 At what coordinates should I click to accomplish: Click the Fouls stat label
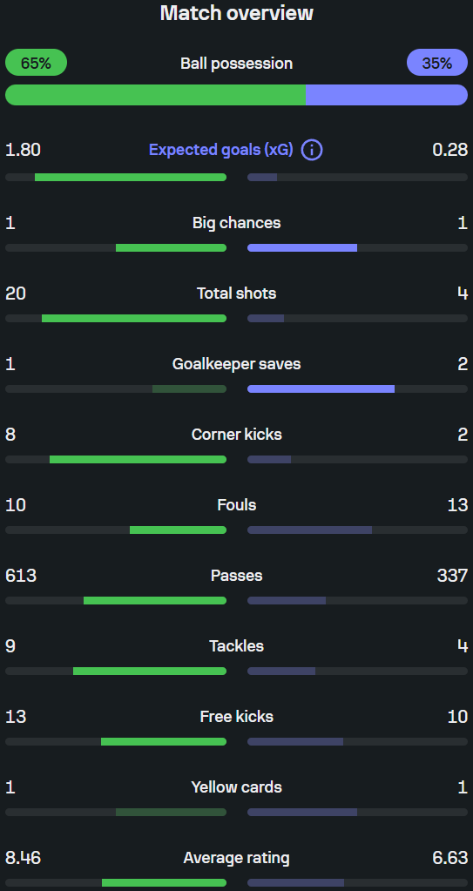point(237,504)
